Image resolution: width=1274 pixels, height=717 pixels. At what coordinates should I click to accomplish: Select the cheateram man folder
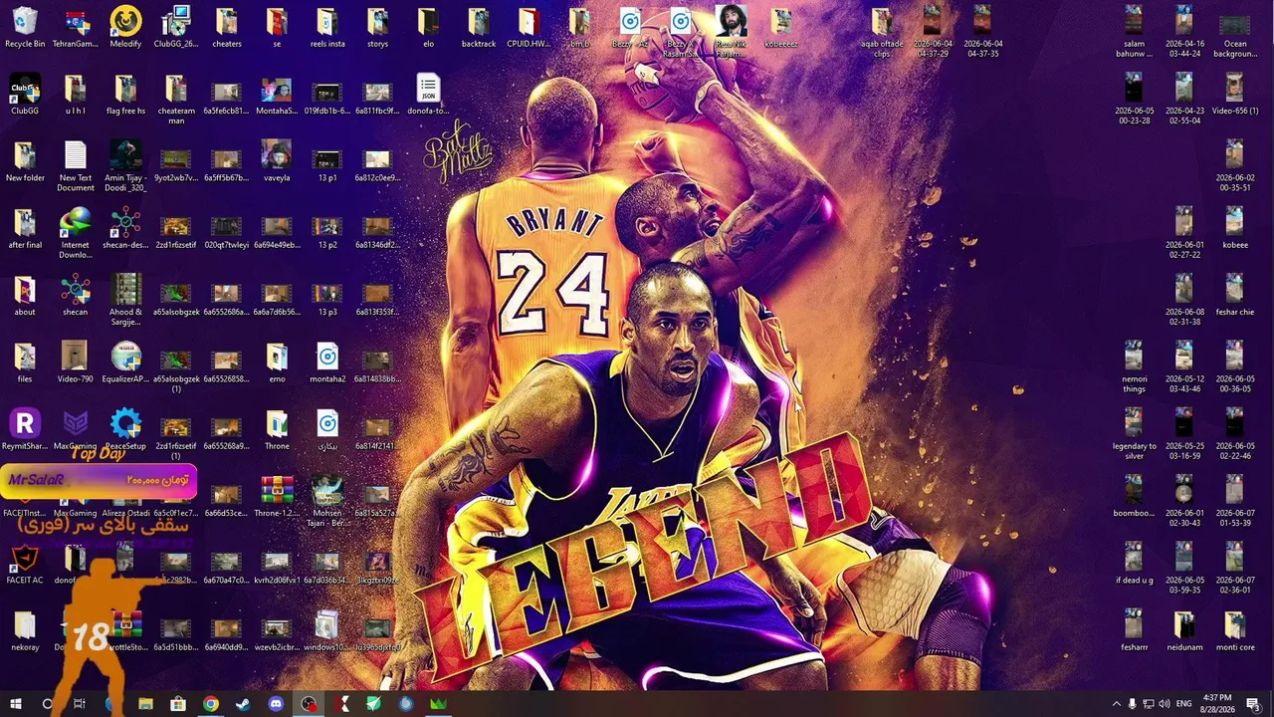pos(176,99)
